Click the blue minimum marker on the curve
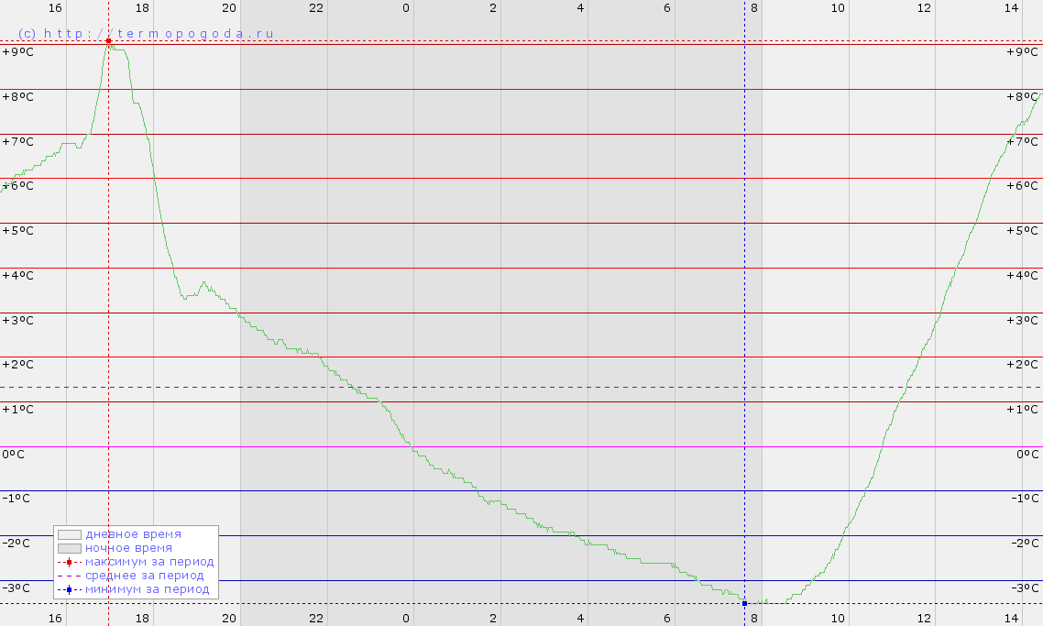This screenshot has width=1043, height=626. click(x=744, y=603)
